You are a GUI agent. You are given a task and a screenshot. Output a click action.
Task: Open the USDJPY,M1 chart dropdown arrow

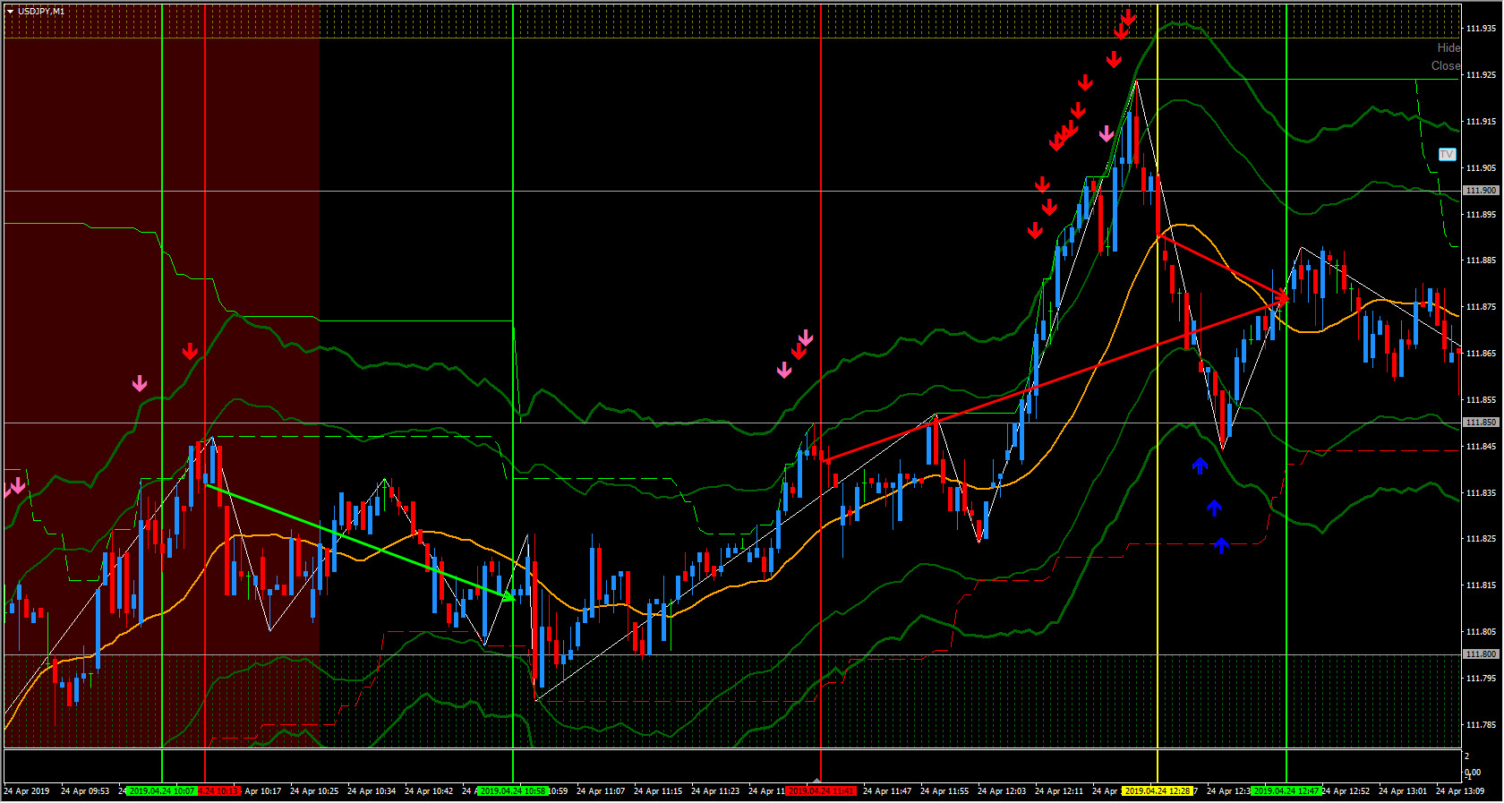coord(10,12)
